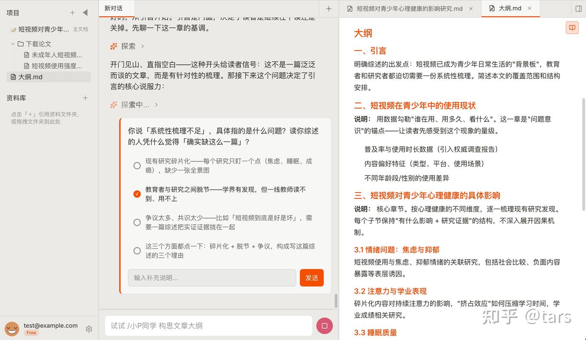
Task: Toggle the orange reading mode book icon
Action: [x=572, y=27]
